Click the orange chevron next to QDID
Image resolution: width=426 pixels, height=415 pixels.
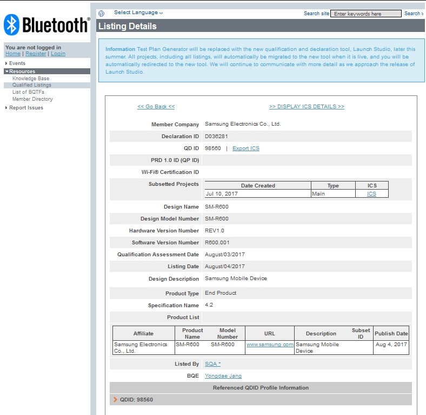pos(115,399)
